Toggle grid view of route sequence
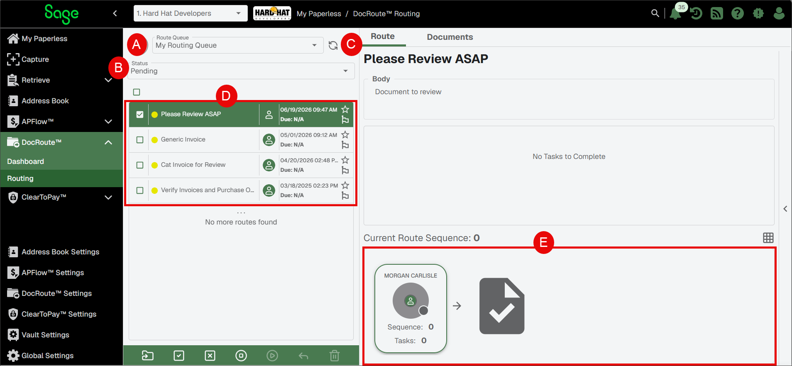Screen dimensions: 792x366 [x=768, y=238]
